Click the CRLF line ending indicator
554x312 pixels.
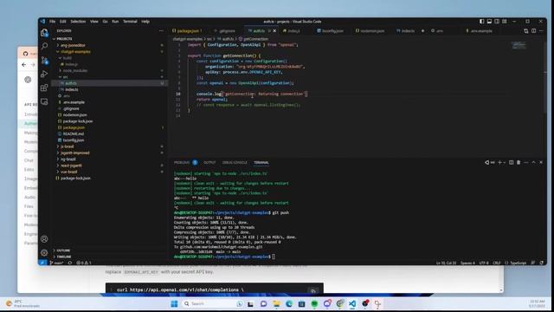[496, 263]
